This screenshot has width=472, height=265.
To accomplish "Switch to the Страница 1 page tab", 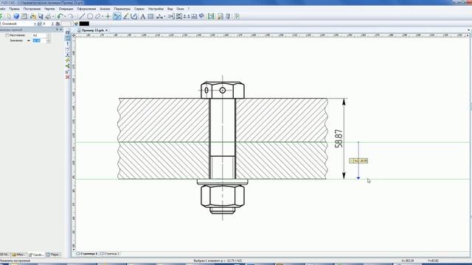I will [x=87, y=254].
